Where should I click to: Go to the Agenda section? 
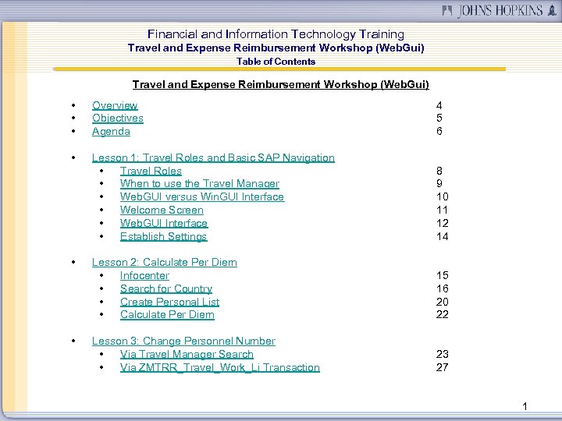click(x=111, y=132)
